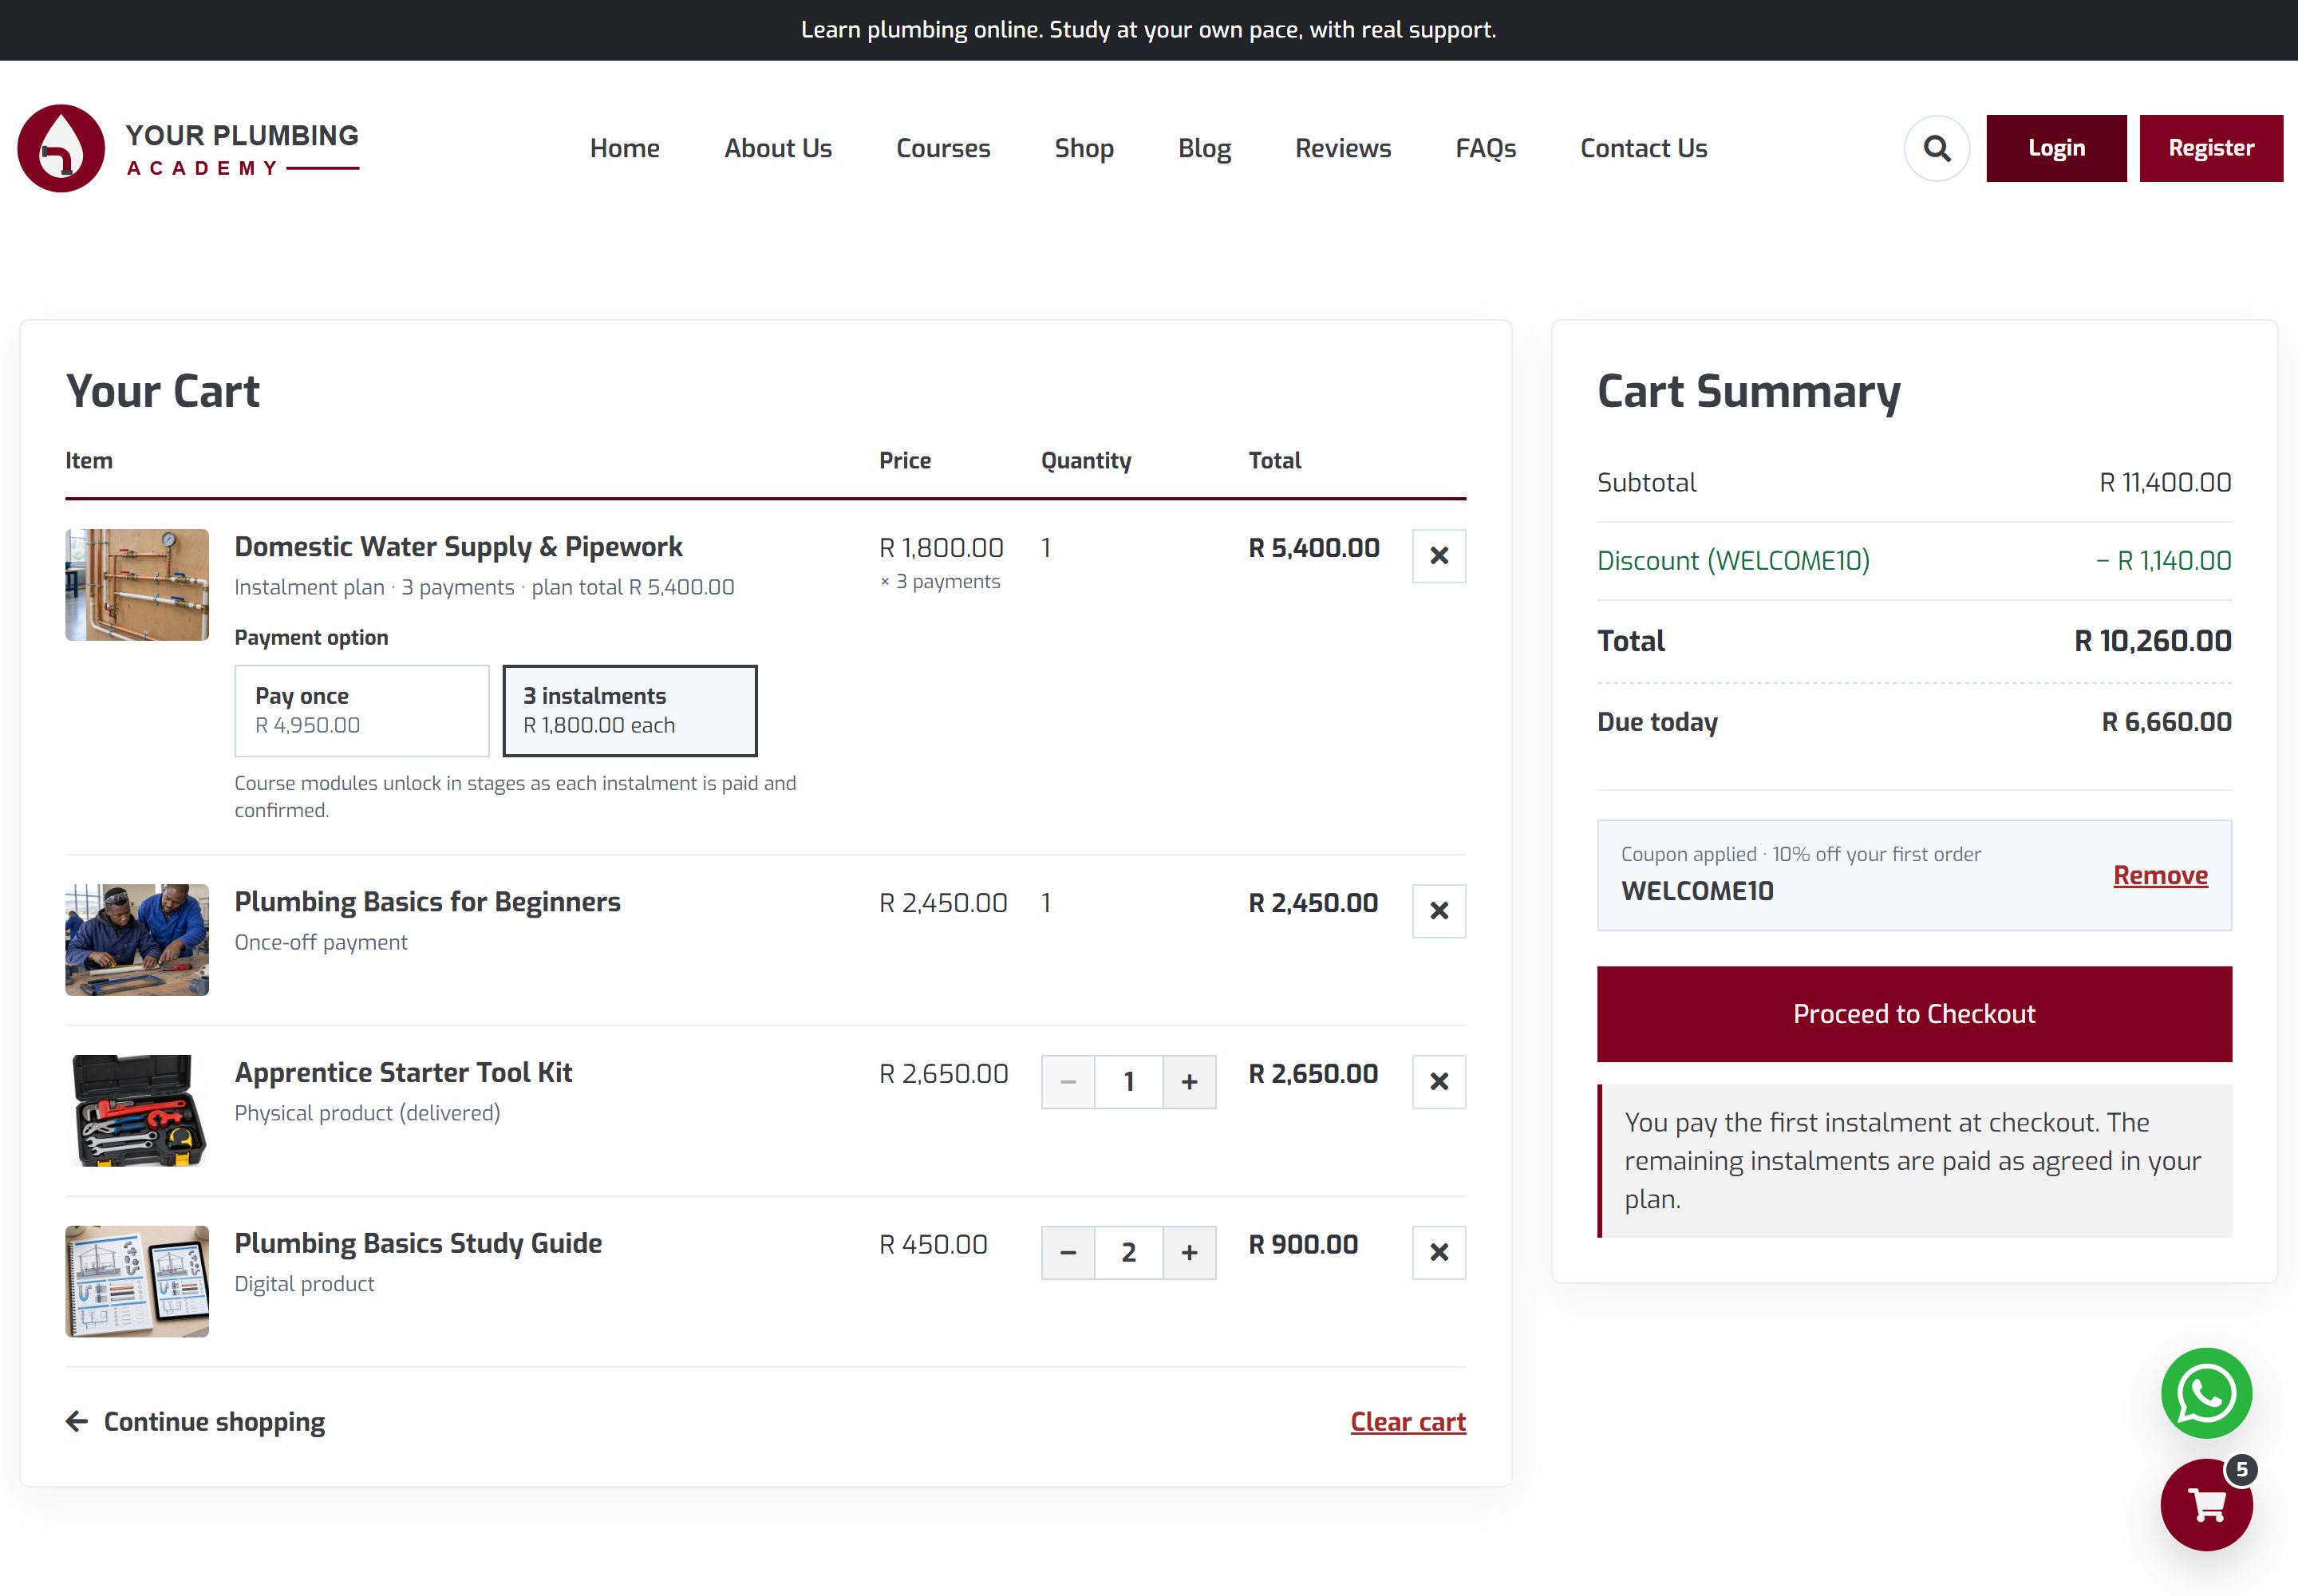Image resolution: width=2298 pixels, height=1596 pixels.
Task: Click the Tool Kit quantity input field
Action: [x=1129, y=1082]
